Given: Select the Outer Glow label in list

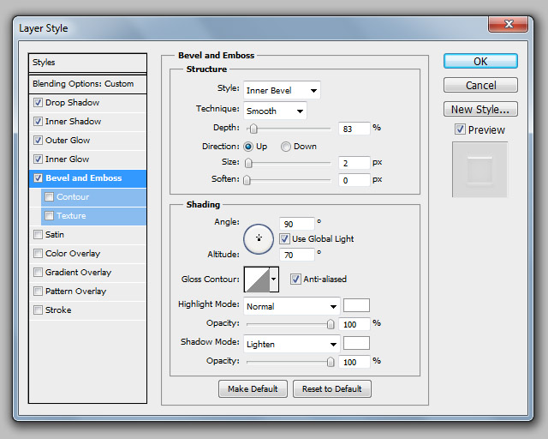Looking at the screenshot, I should click(68, 141).
